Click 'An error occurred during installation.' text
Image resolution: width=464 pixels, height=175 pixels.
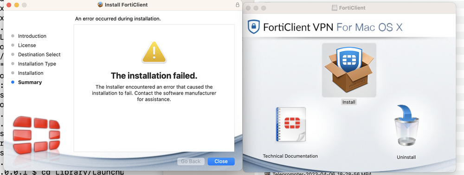(x=118, y=19)
